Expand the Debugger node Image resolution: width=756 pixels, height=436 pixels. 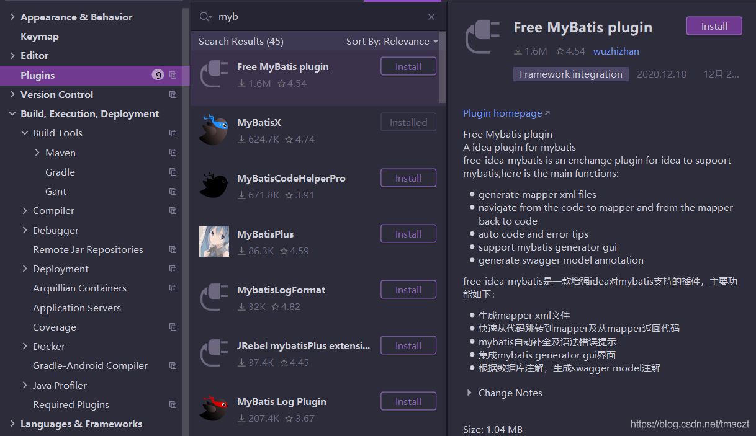coord(25,230)
